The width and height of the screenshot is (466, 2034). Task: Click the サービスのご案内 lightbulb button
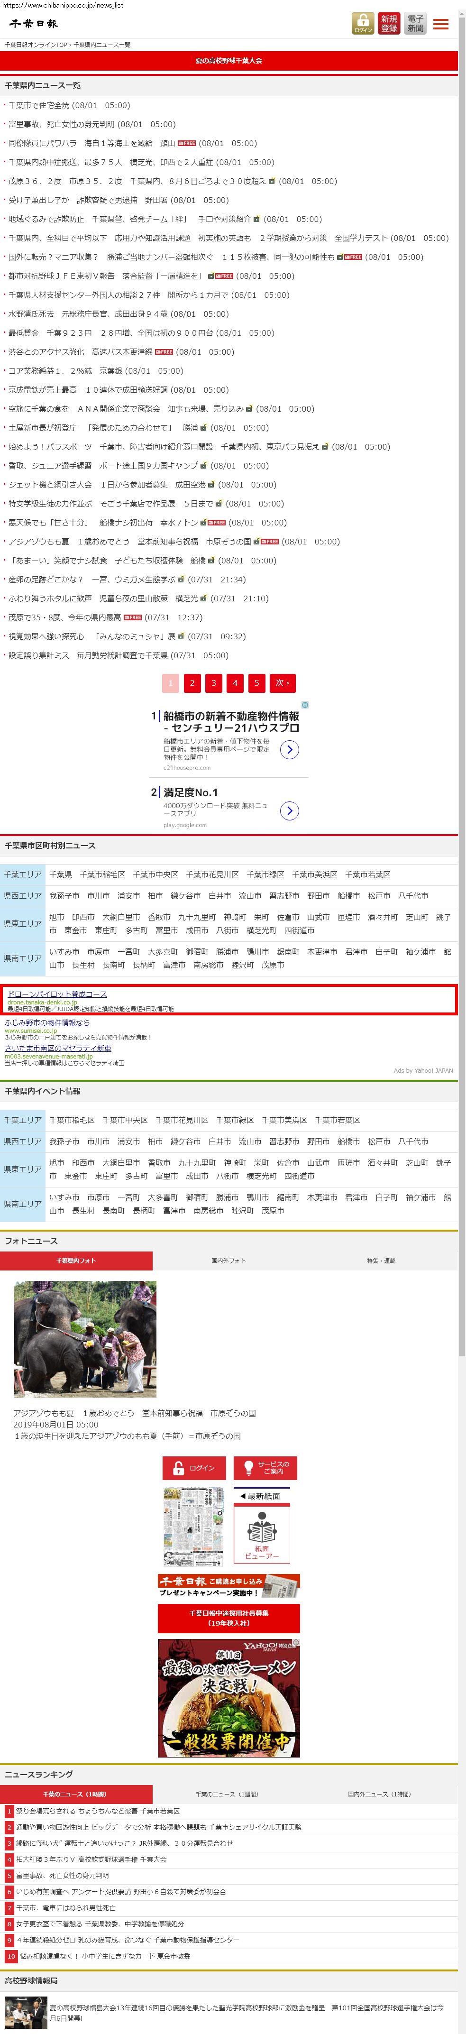tap(265, 1468)
